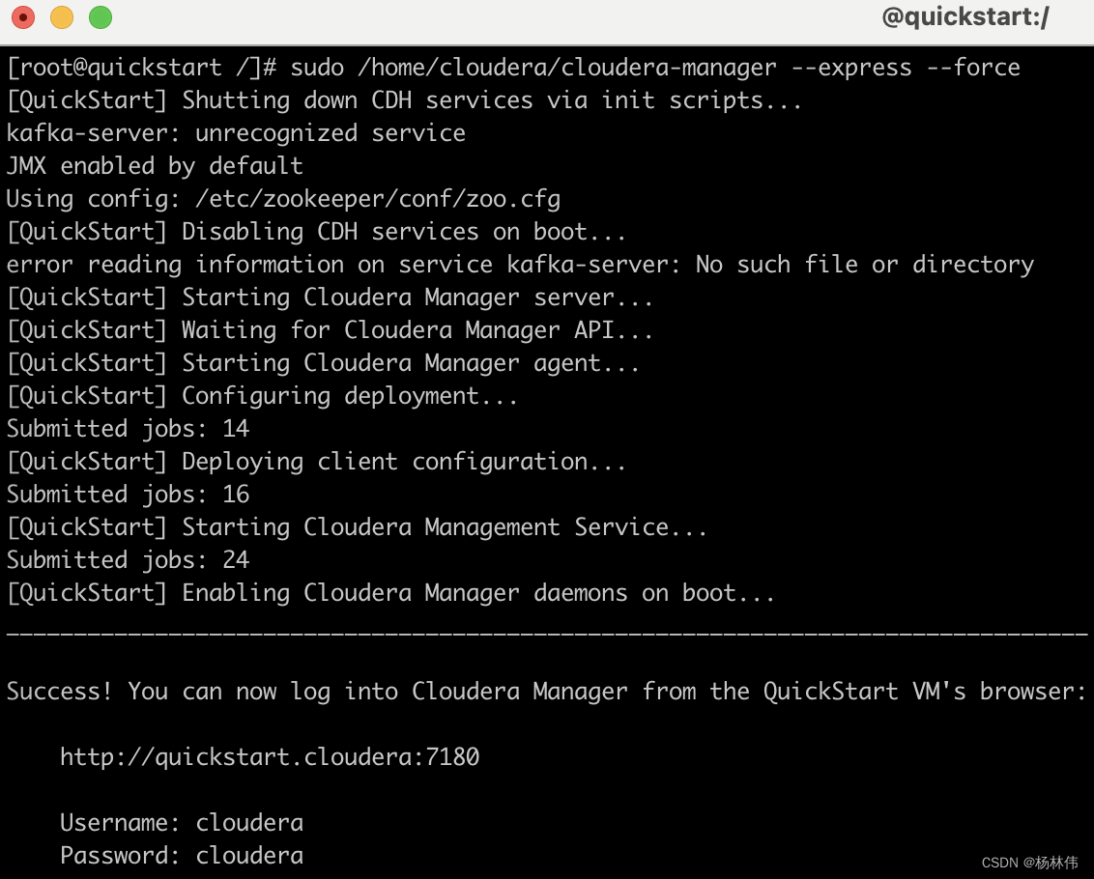Click the error reading kafka-server message
Screen dimensions: 1094x879
pos(519,264)
